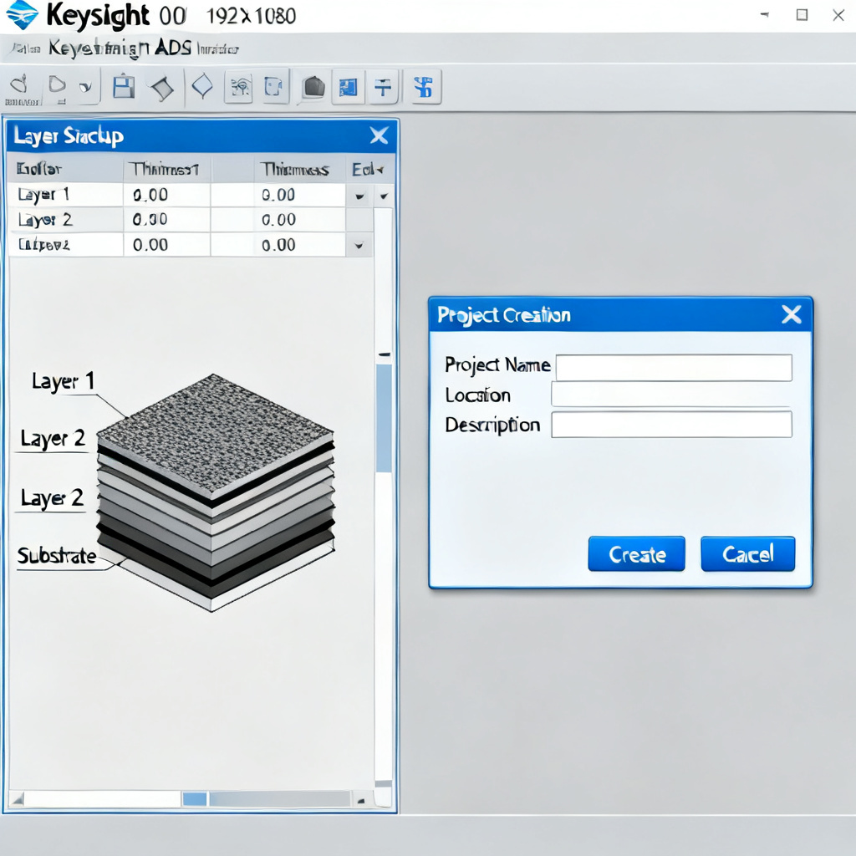Select the Layer 1 table row name
856x856 pixels.
(x=43, y=194)
